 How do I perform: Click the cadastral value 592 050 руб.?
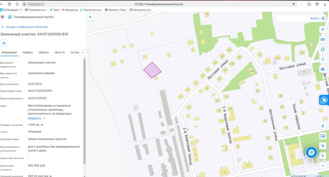tap(37, 166)
